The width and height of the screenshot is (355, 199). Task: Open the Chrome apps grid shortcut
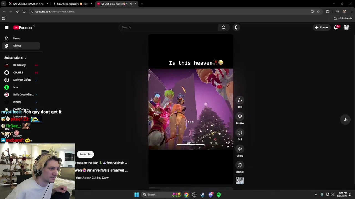4,19
